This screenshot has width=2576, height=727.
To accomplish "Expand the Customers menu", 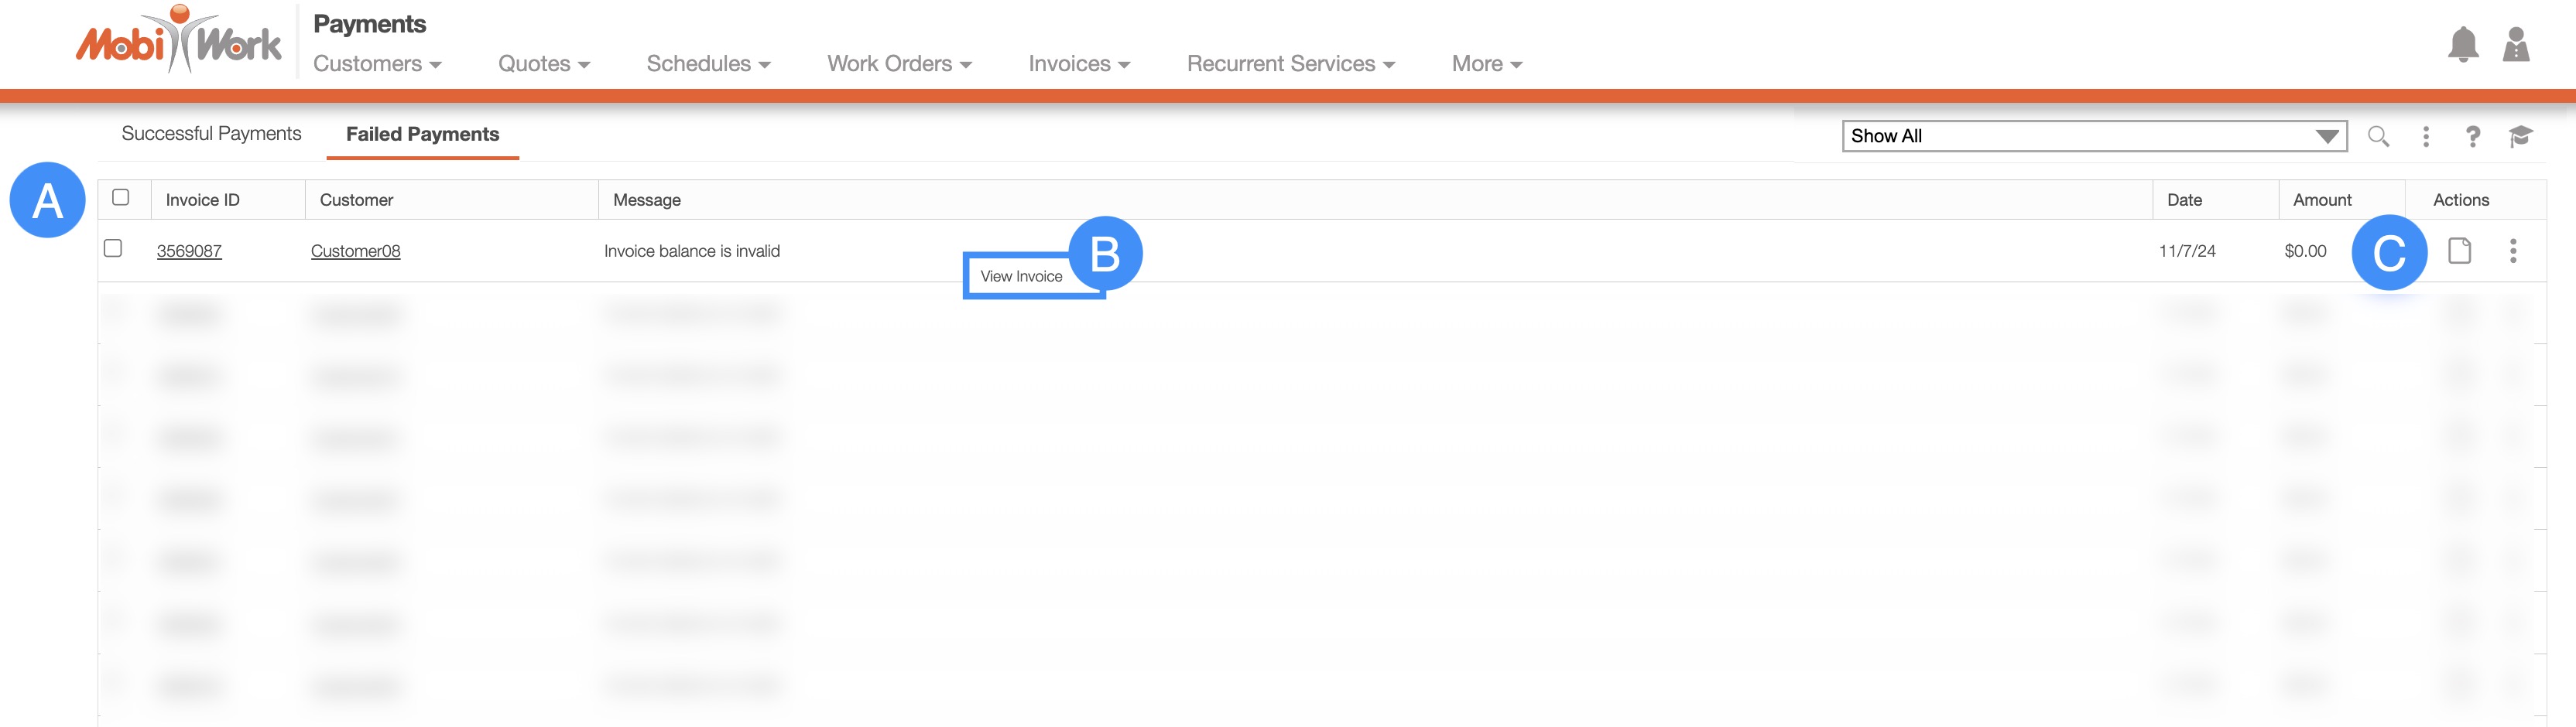I will (x=377, y=64).
